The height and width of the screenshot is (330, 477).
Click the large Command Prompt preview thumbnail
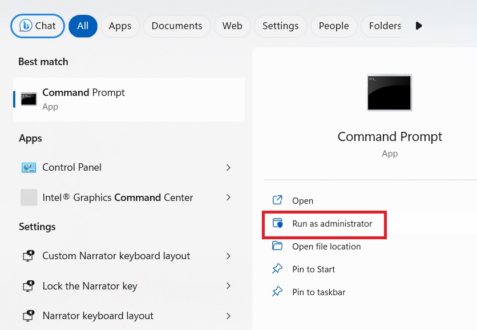pos(390,92)
